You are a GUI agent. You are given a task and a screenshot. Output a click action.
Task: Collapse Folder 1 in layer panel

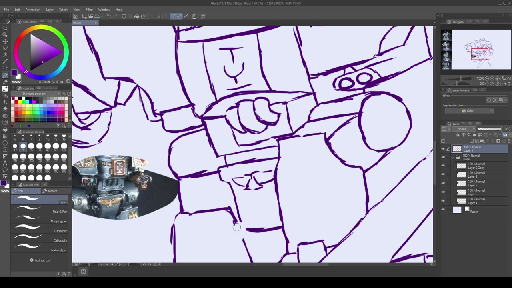[452, 157]
